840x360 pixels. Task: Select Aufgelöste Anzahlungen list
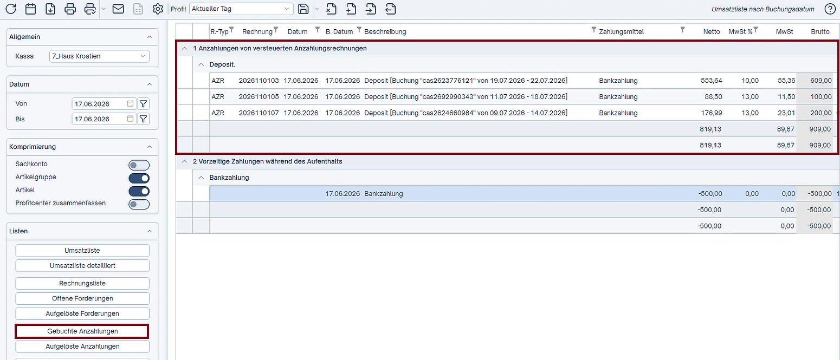point(82,346)
